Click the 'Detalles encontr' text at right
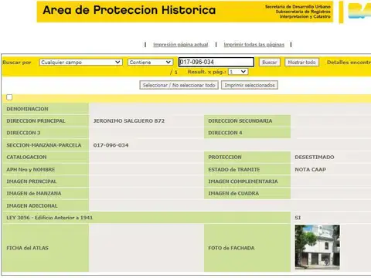Viewport: 371px width, 278px height. [x=349, y=63]
